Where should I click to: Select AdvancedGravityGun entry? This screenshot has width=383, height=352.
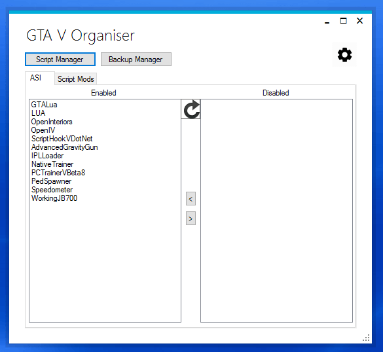click(64, 147)
